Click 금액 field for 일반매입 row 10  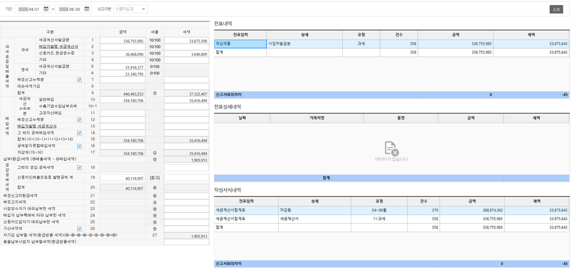coord(122,101)
